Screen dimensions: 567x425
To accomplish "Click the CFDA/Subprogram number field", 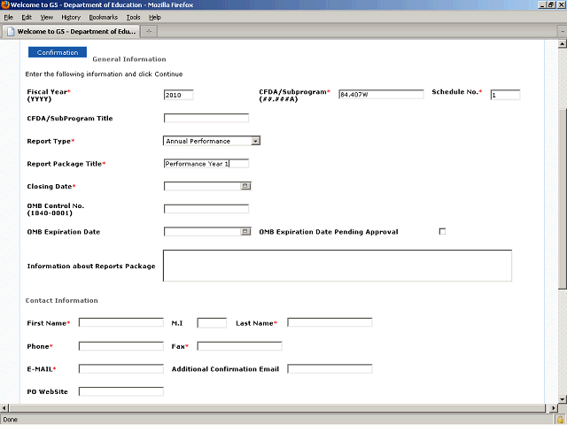I will (x=381, y=95).
